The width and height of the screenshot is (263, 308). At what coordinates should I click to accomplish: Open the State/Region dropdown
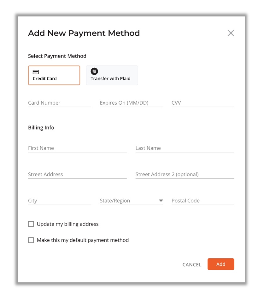pyautogui.click(x=128, y=201)
